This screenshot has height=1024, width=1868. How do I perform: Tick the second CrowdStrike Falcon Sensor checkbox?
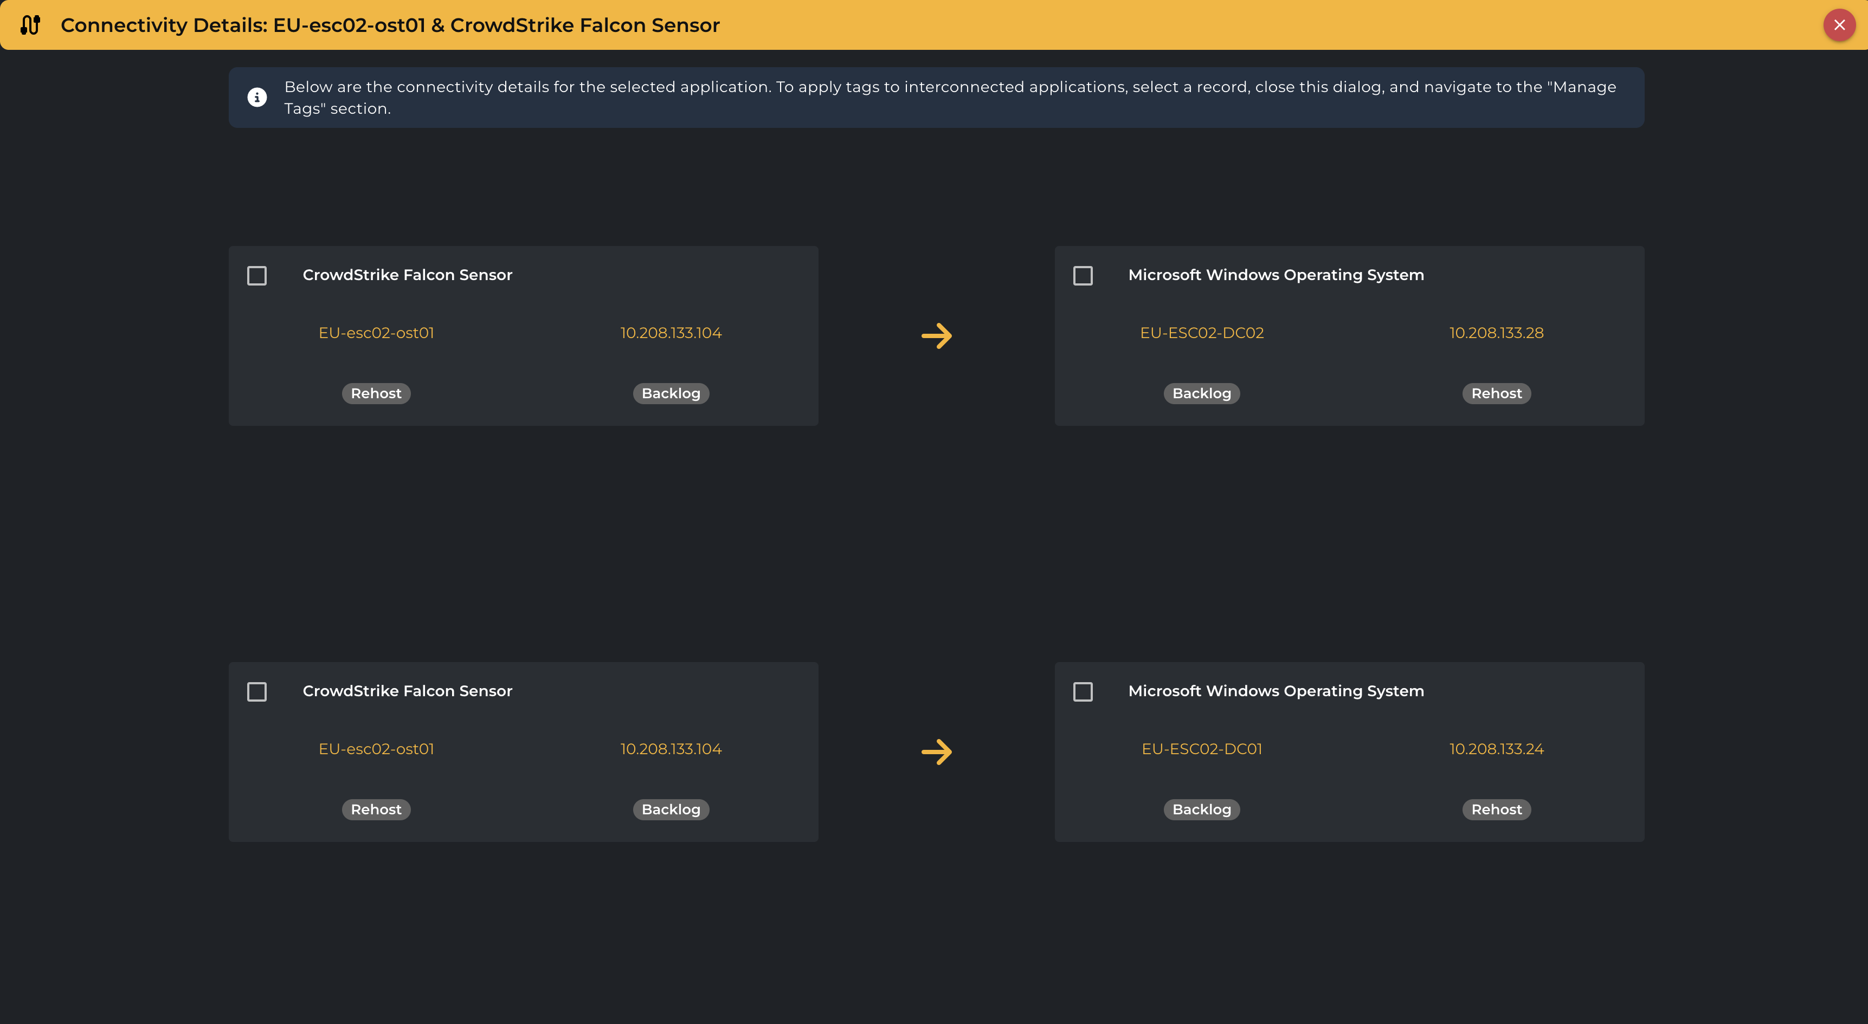(x=257, y=691)
